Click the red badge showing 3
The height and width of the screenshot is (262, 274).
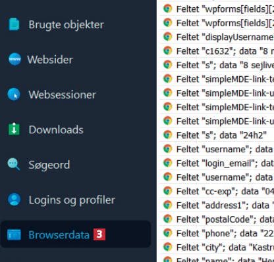[x=99, y=234]
